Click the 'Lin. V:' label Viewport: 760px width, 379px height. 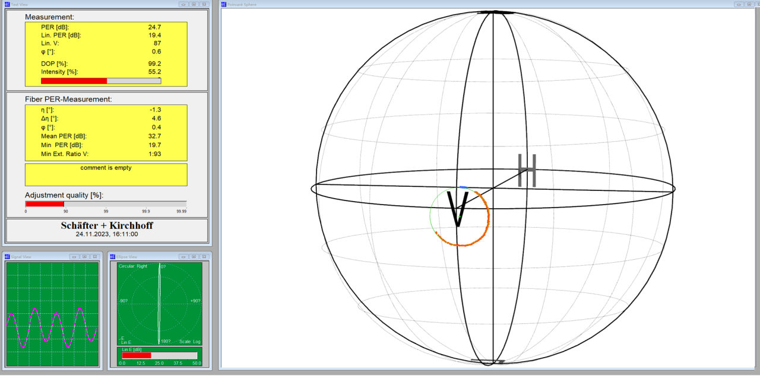coord(51,43)
